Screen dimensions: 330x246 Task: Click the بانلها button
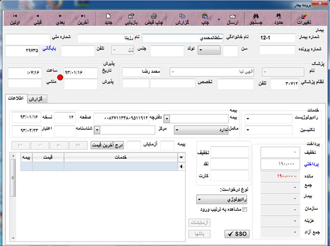(x=199, y=234)
